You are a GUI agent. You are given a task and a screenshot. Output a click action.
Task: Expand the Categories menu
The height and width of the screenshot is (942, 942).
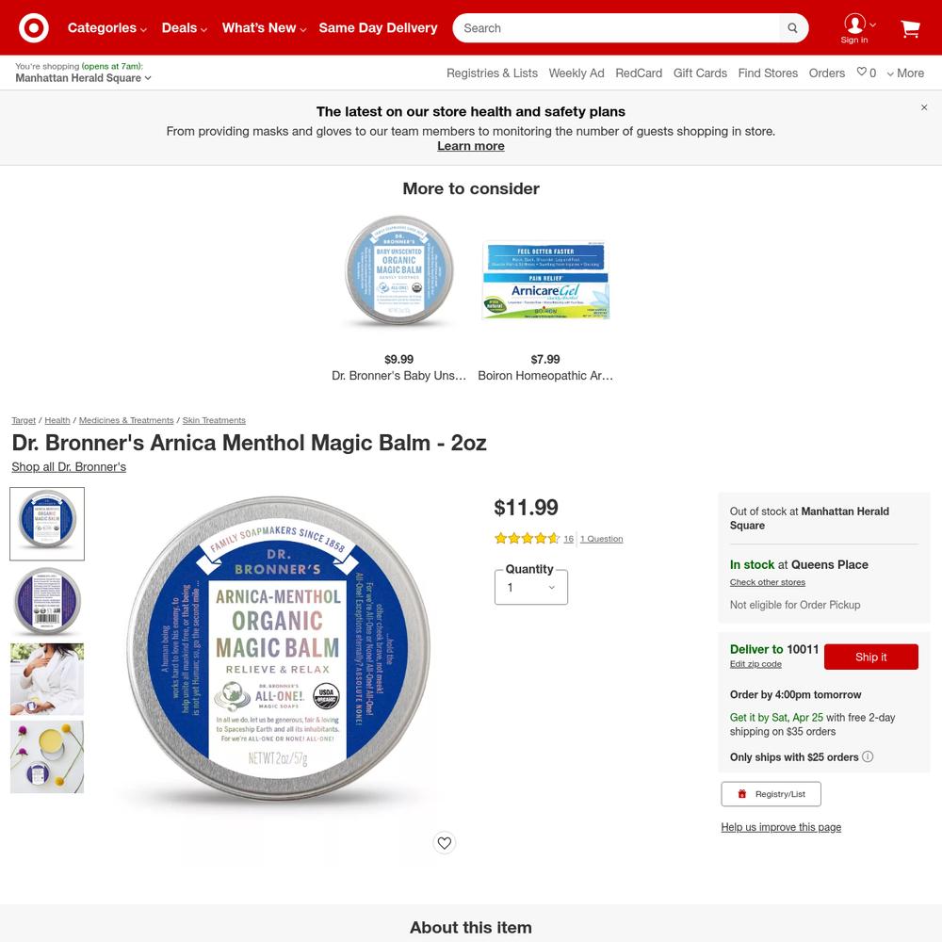(107, 27)
